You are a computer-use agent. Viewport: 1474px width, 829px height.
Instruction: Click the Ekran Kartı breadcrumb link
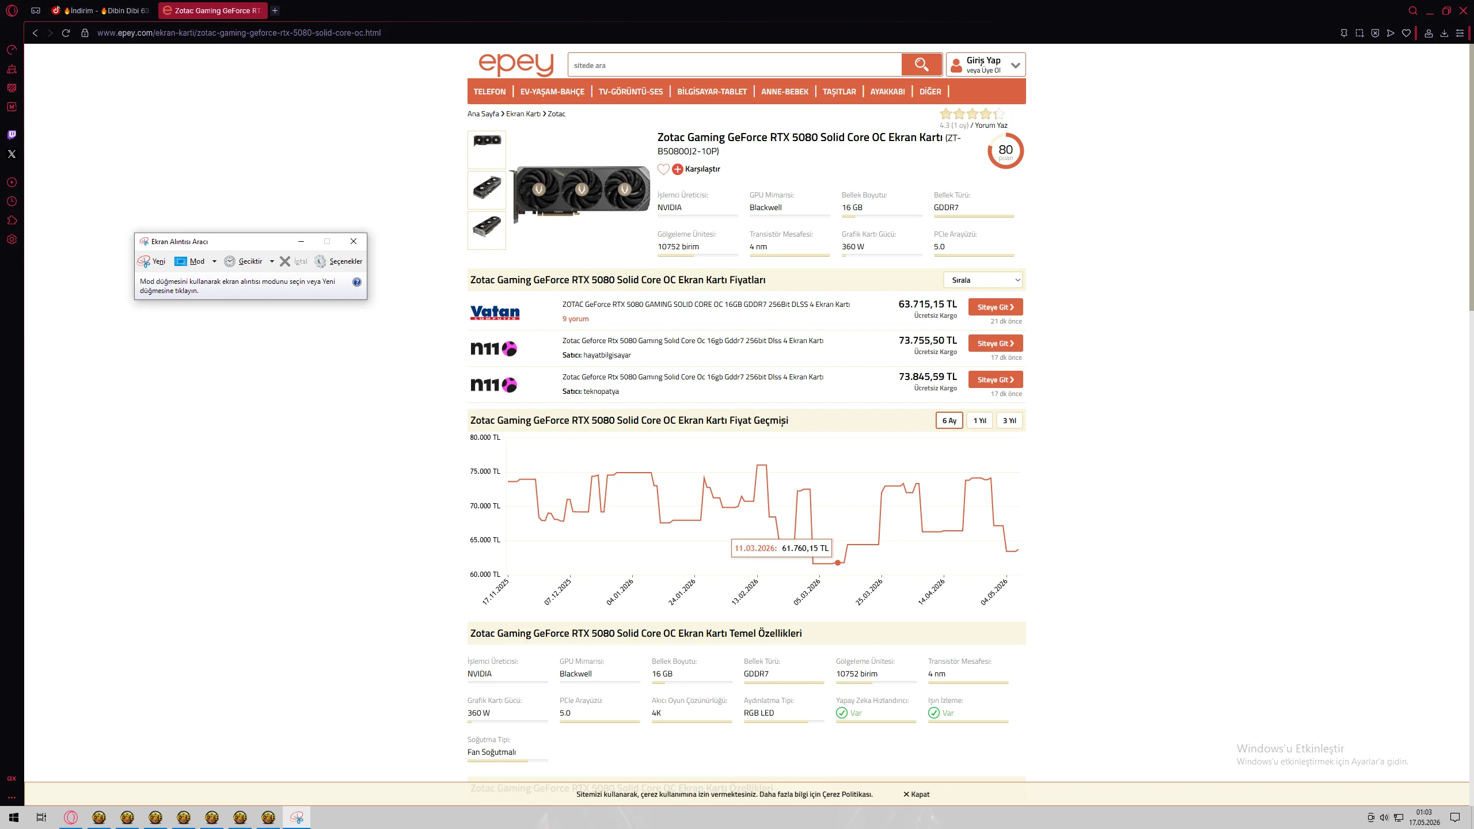(523, 114)
